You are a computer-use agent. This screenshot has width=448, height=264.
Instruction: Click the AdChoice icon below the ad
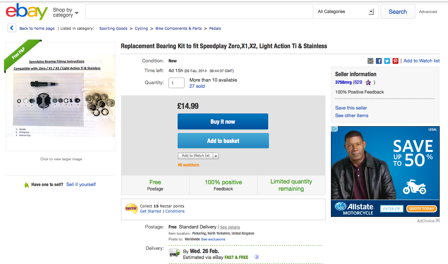tap(437, 220)
